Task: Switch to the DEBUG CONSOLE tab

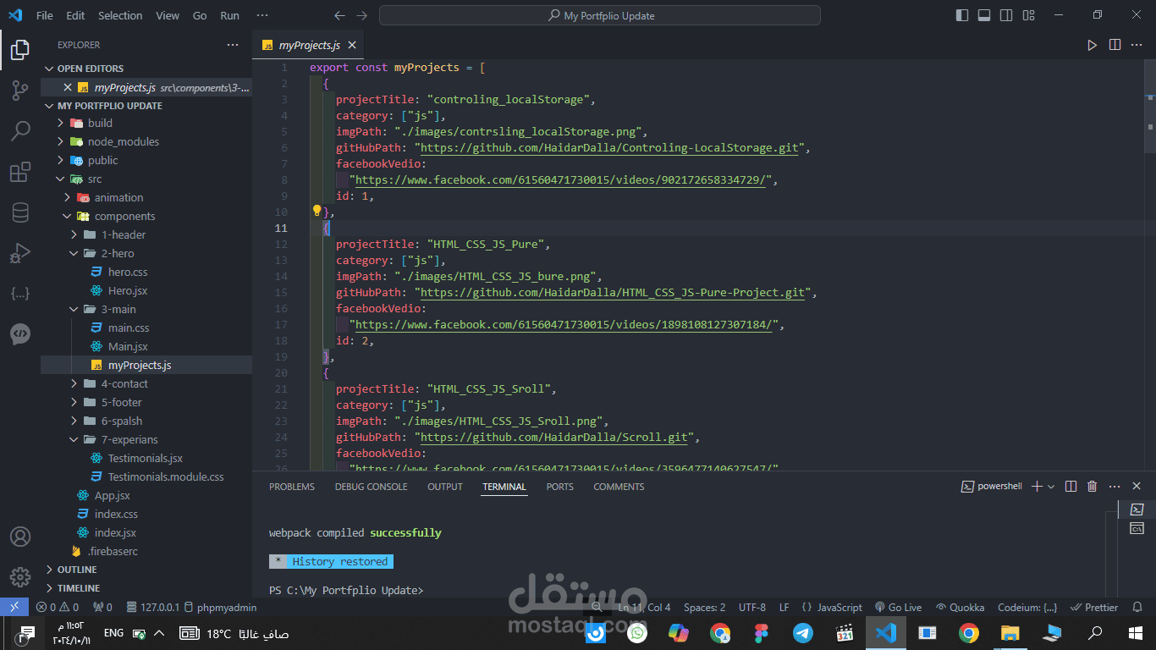Action: [x=371, y=487]
